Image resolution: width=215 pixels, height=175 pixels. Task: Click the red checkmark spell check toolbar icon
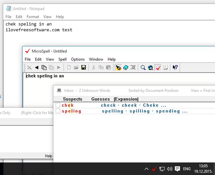pos(158,68)
